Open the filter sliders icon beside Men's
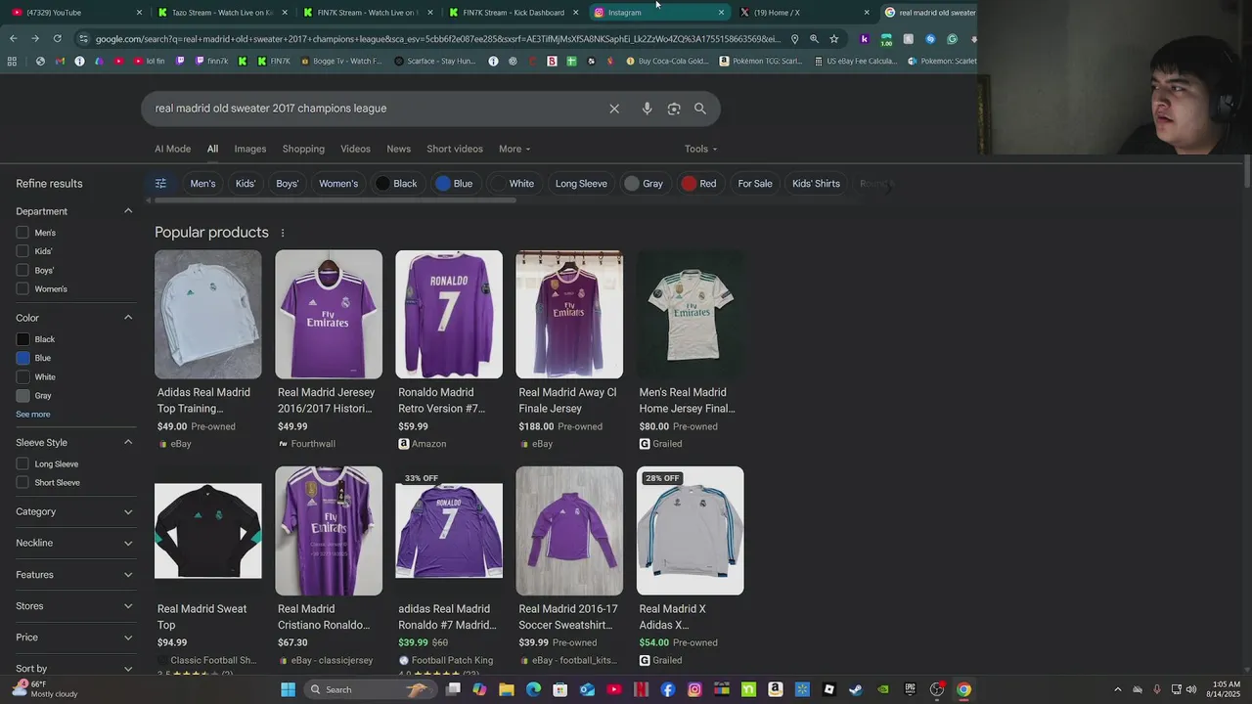The width and height of the screenshot is (1252, 704). click(161, 184)
